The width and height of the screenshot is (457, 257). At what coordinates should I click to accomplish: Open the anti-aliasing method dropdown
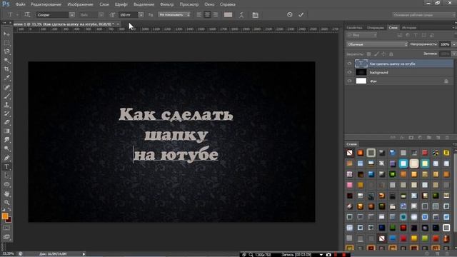point(174,14)
